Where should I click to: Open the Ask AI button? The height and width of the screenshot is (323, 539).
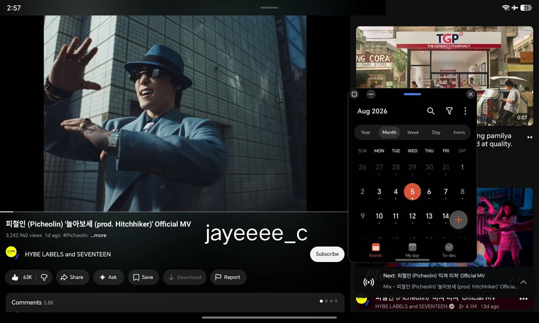coord(108,277)
